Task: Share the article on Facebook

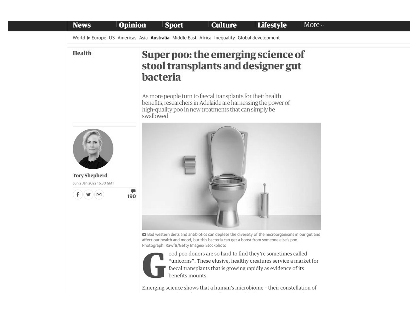Action: click(78, 194)
